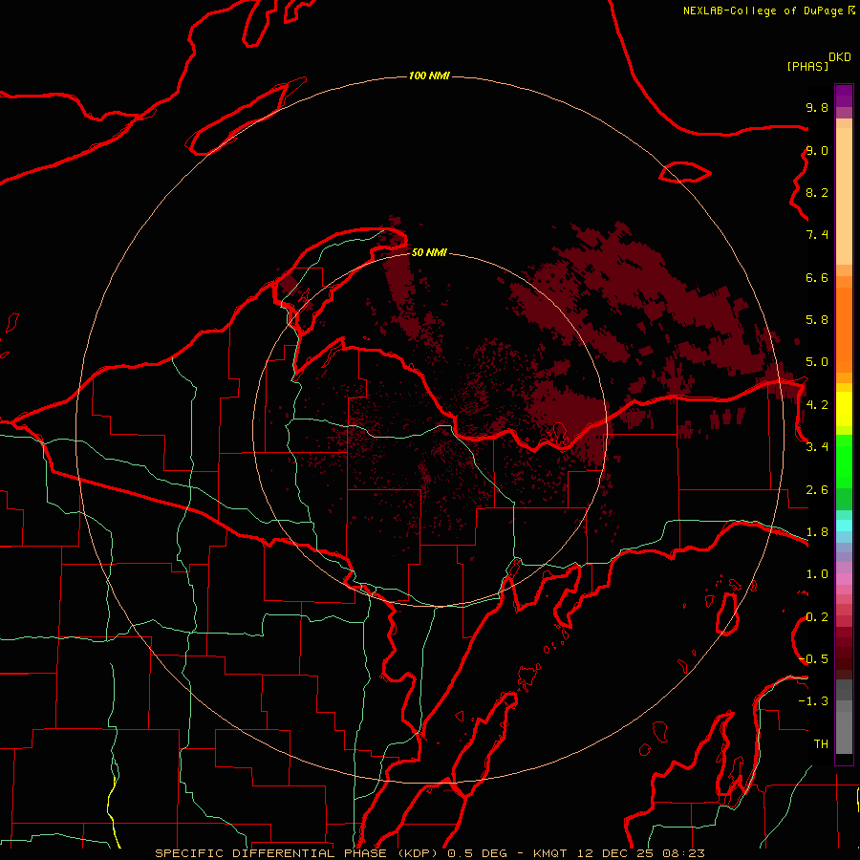The width and height of the screenshot is (860, 860).
Task: Click the 5.8 scale value
Action: coord(817,320)
